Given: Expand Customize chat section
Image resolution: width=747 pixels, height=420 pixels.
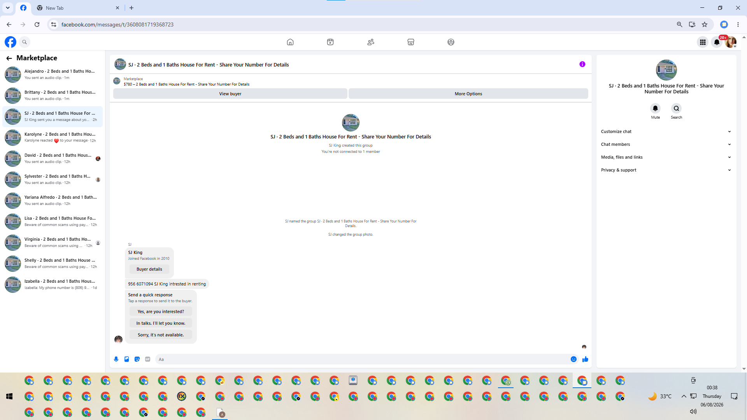Looking at the screenshot, I should tap(666, 131).
